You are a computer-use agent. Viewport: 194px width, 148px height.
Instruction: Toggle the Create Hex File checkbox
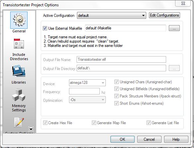point(45,123)
